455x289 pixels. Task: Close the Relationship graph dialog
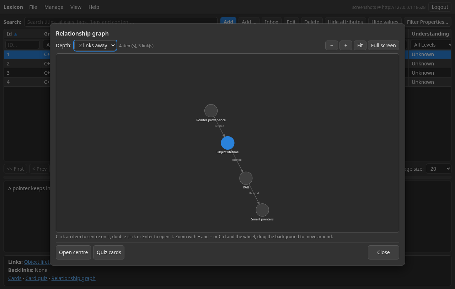click(x=384, y=252)
